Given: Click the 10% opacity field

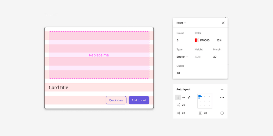Looking at the screenshot, I should click(x=219, y=40).
